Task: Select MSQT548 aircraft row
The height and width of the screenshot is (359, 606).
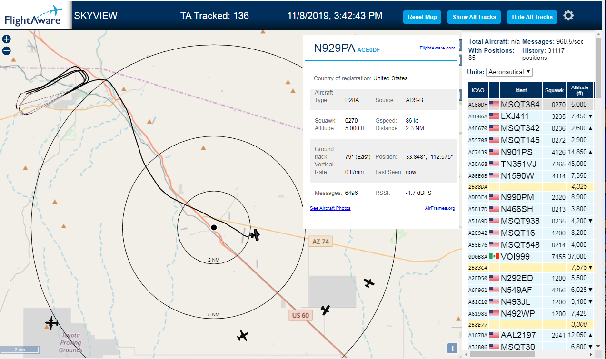Action: coord(530,245)
